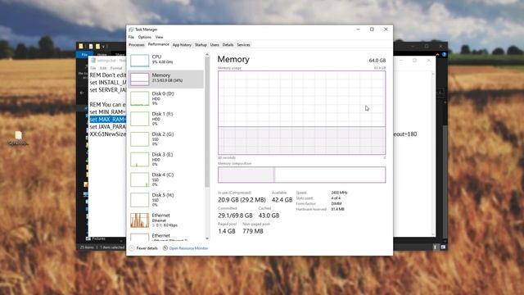
Task: Click the Task Manager sidebar scrollbar thumb
Action: click(x=207, y=122)
